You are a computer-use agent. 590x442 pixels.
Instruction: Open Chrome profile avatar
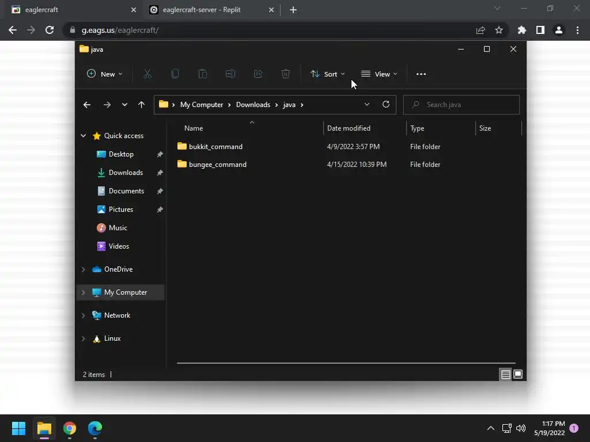(x=559, y=30)
